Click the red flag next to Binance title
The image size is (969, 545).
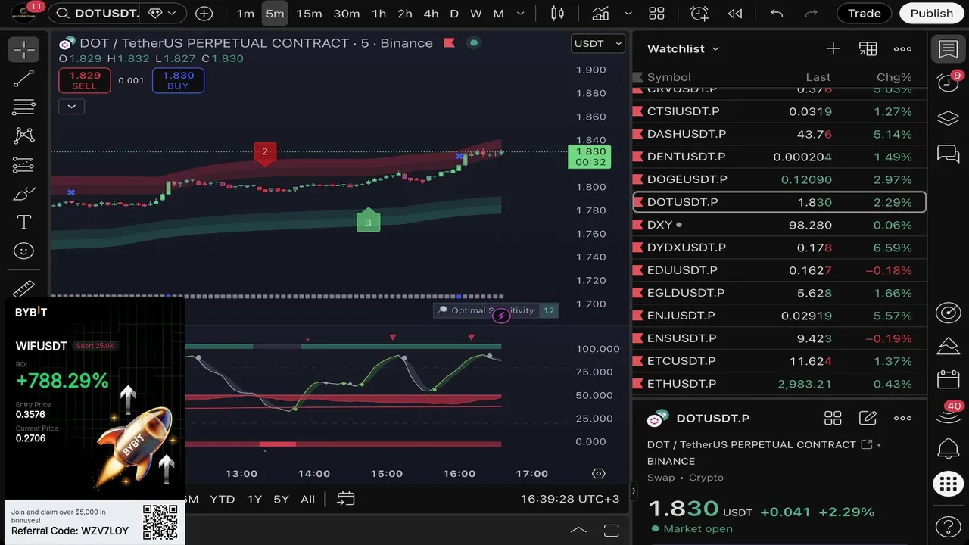point(449,43)
